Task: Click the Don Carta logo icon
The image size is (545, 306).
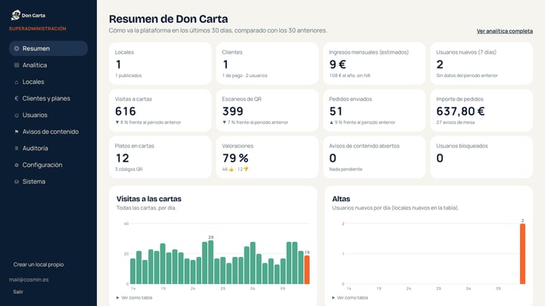Action: coord(16,15)
